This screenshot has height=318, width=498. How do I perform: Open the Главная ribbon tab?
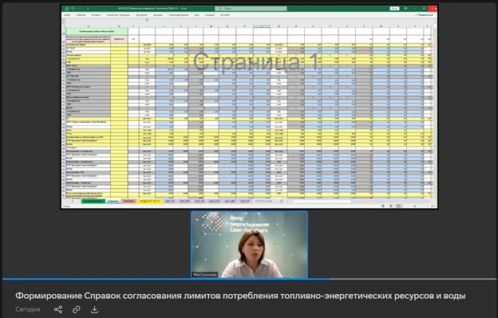81,15
